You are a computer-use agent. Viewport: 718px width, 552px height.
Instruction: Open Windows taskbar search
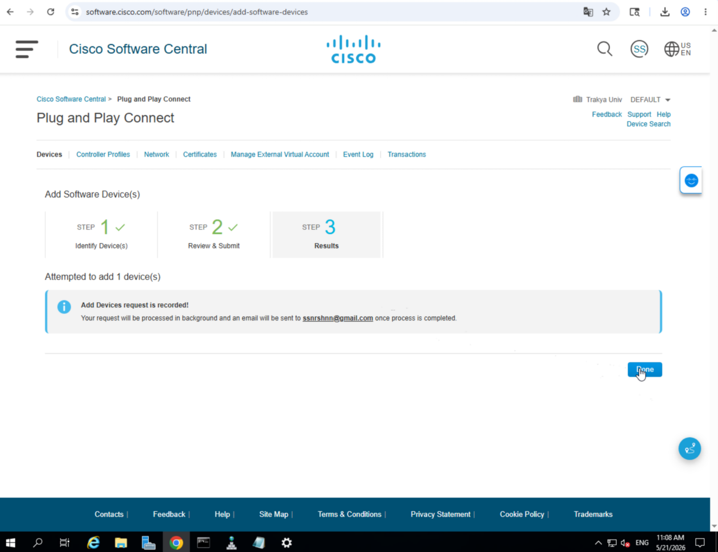(x=38, y=542)
